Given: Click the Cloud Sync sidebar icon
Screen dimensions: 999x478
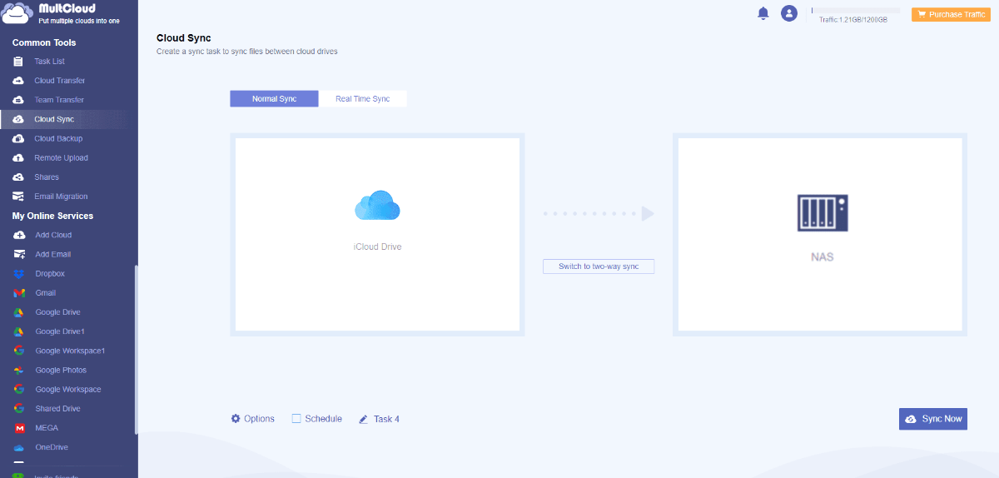Looking at the screenshot, I should (18, 119).
